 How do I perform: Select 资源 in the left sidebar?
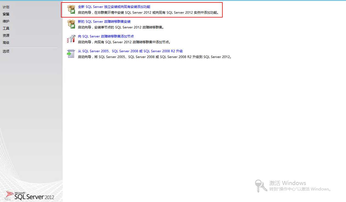pos(6,36)
